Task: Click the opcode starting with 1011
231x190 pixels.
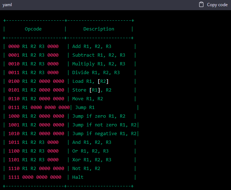Action: pyautogui.click(x=33, y=142)
